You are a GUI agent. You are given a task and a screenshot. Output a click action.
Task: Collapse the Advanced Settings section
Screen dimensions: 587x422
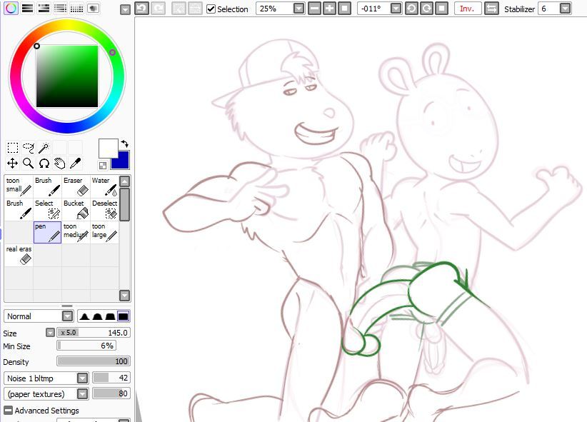(x=8, y=411)
